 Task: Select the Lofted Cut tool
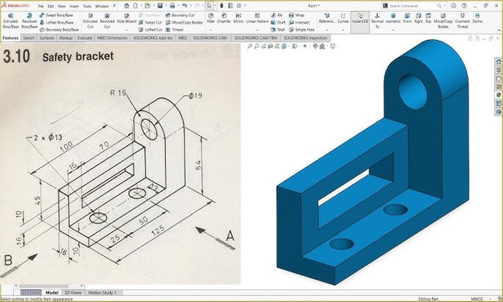[x=150, y=30]
